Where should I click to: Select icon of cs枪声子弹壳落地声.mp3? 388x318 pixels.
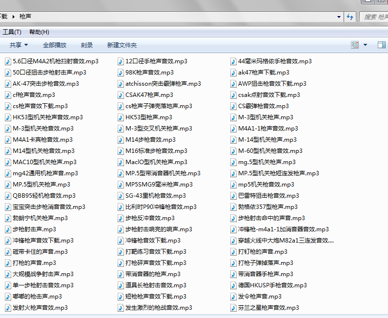click(x=121, y=106)
